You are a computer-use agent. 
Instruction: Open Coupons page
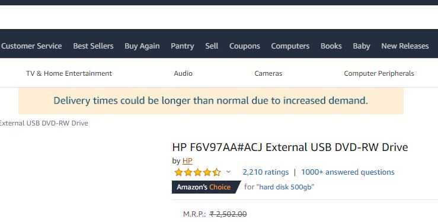click(x=245, y=46)
